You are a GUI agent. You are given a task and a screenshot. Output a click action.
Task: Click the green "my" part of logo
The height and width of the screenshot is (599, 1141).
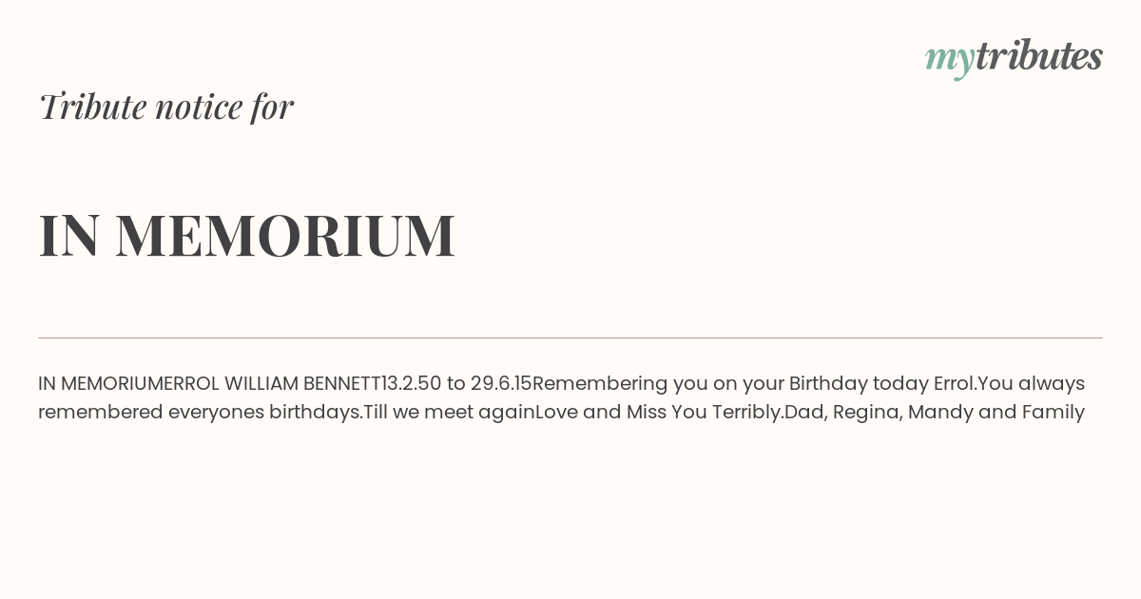(949, 60)
